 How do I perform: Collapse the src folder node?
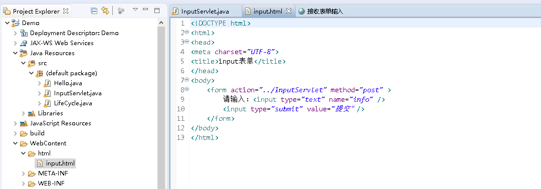(x=24, y=63)
